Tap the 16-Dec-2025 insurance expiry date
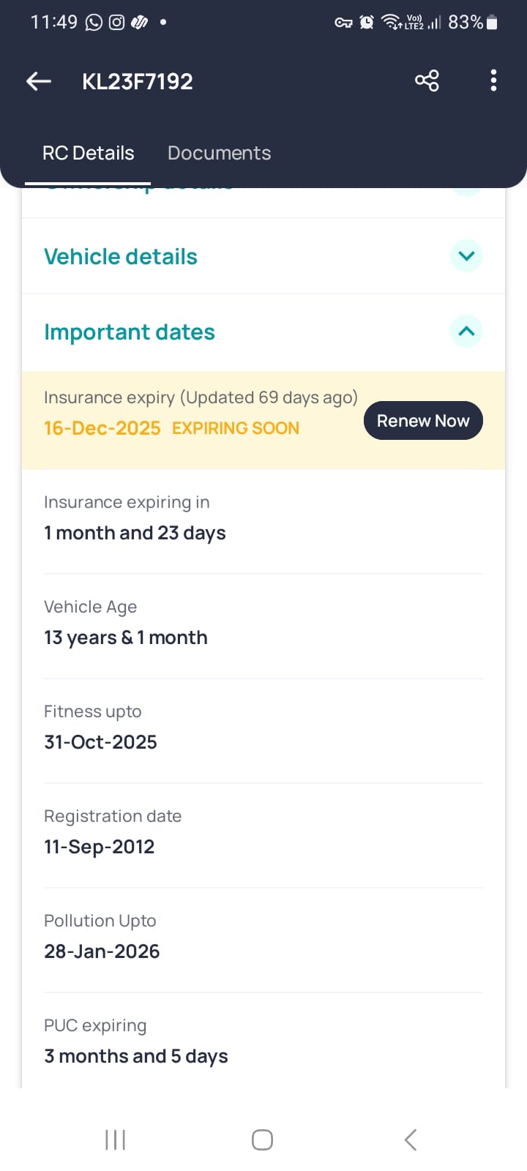 [x=102, y=428]
